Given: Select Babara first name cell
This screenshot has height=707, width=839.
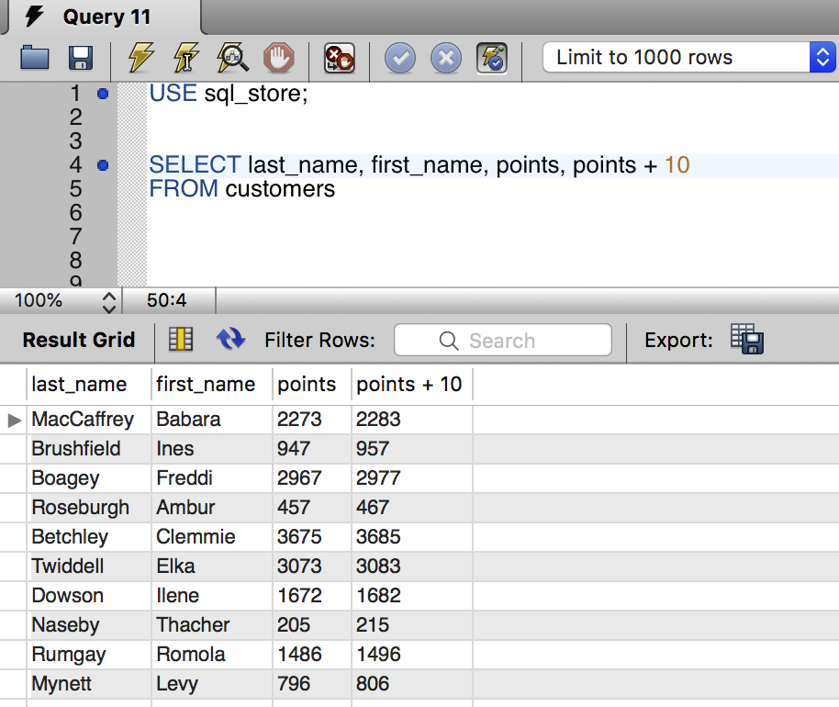Looking at the screenshot, I should (x=212, y=419).
